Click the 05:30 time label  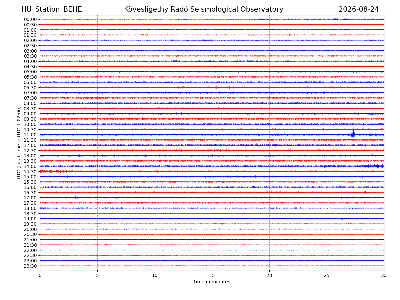tap(30, 77)
